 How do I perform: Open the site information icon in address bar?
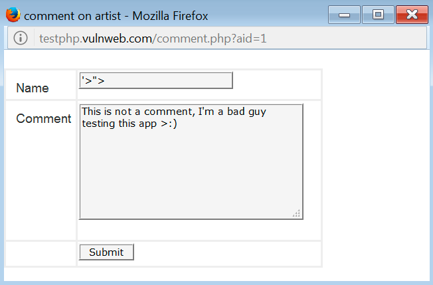point(21,39)
